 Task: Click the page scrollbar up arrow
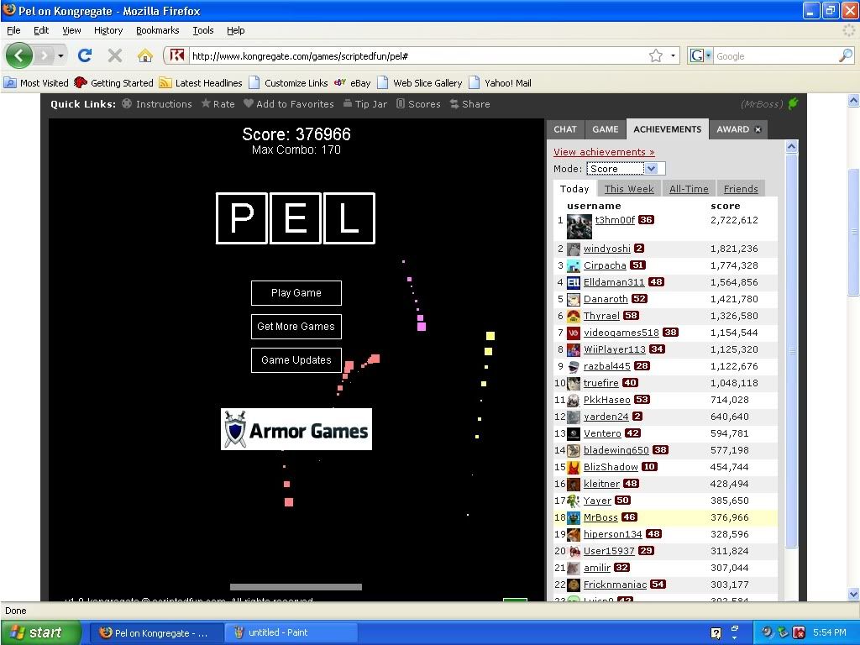point(853,101)
